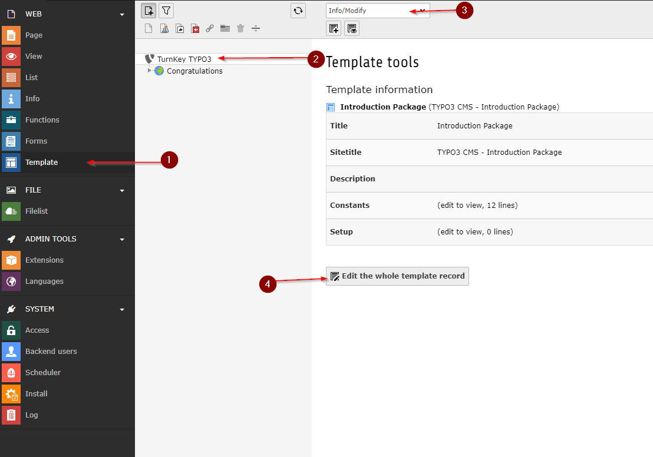The image size is (653, 457).
Task: Open the Functions module
Action: [x=67, y=120]
